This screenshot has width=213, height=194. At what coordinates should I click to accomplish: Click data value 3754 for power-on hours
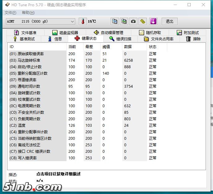[128, 86]
